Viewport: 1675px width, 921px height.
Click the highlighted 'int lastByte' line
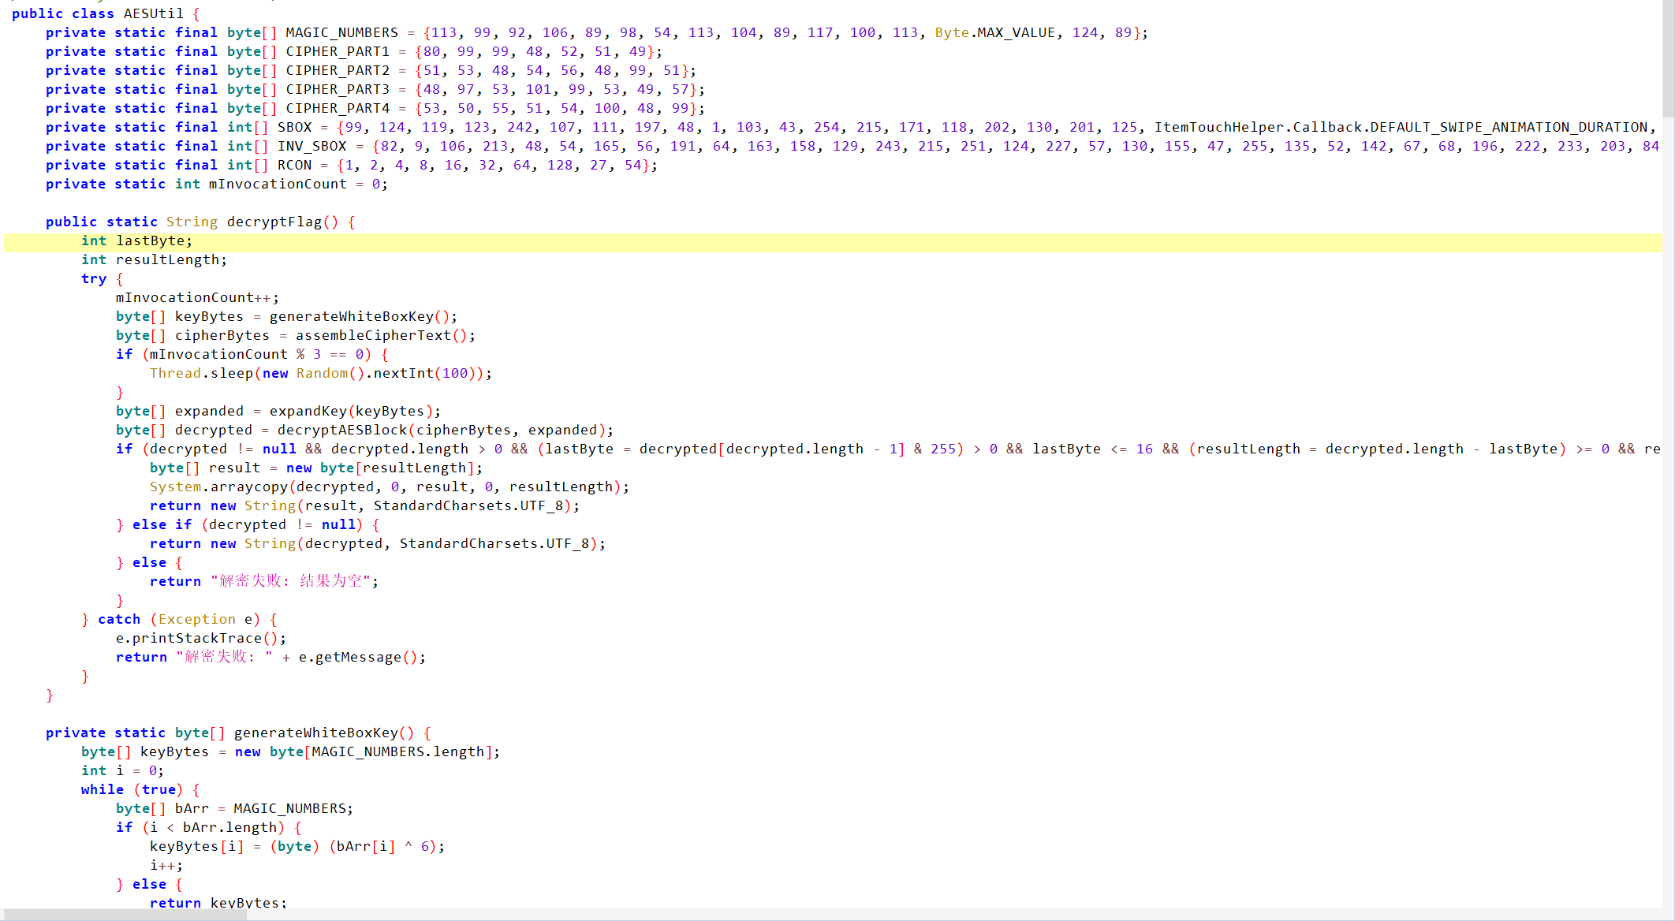point(136,241)
